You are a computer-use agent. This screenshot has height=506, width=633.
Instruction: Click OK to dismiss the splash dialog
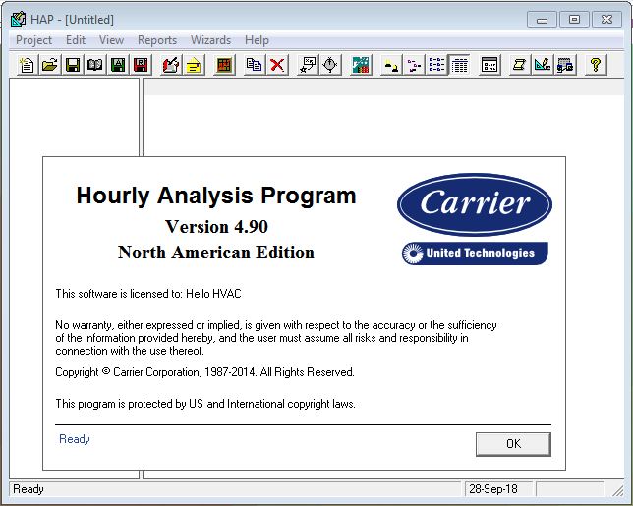513,444
